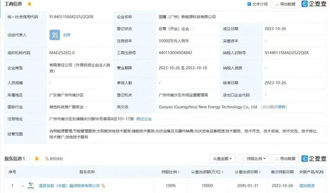The width and height of the screenshot is (330, 193).
Task: Open the equity icon after 国药控股 shareholder name
Action: tap(103, 186)
